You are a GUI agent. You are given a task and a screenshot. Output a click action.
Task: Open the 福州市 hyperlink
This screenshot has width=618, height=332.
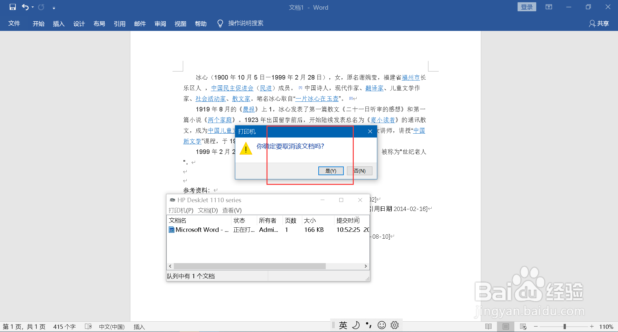(411, 77)
